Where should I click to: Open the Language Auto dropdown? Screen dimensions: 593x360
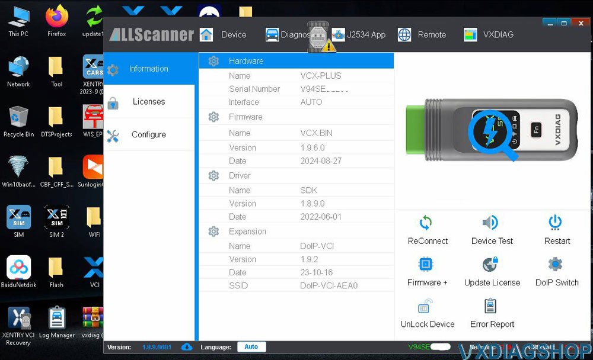[x=251, y=347]
